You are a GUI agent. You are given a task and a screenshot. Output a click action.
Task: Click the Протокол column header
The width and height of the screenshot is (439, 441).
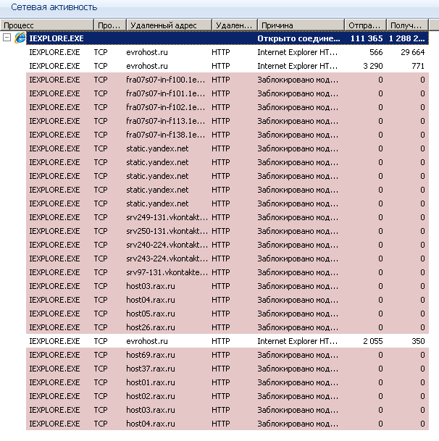[107, 25]
